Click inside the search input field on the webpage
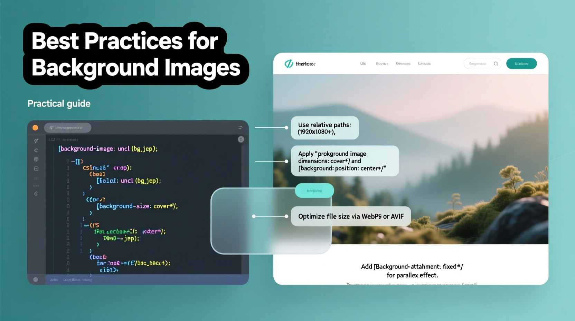 tap(480, 64)
